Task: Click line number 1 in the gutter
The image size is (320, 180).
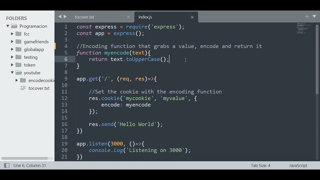Action: tap(66, 27)
